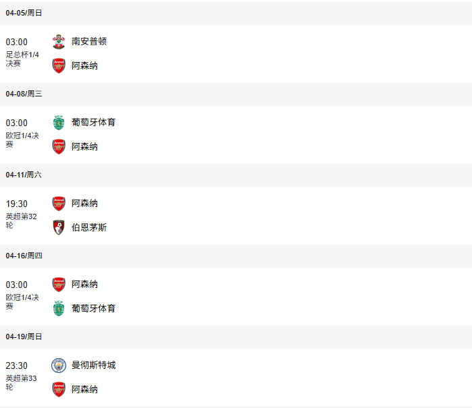Click Sporting crest in the 04-08 match

click(x=59, y=122)
